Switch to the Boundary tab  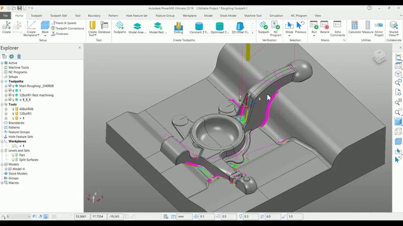point(94,16)
